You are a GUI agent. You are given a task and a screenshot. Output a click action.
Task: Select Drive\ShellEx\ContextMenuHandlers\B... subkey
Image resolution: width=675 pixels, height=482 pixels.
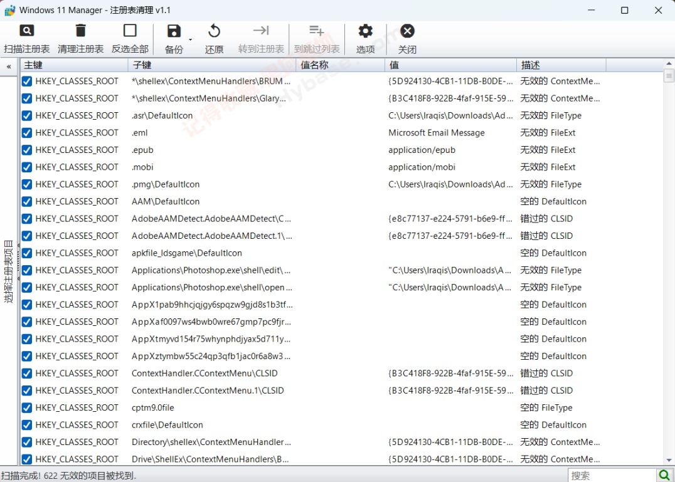click(x=210, y=459)
